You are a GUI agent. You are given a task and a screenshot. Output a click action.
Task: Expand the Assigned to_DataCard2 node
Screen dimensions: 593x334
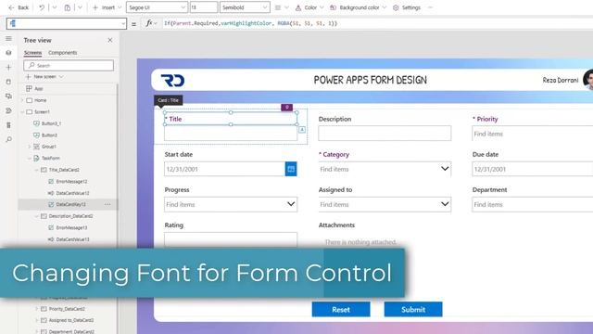37,320
